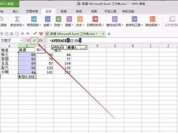Select column F header
This screenshot has width=178, height=133.
coord(98,46)
